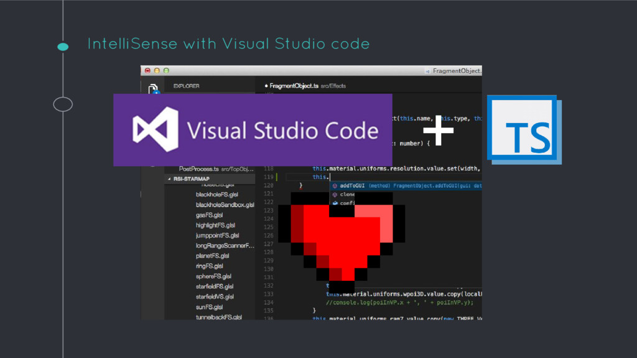Image resolution: width=637 pixels, height=358 pixels.
Task: Open sunFS.glsl file
Action: pyautogui.click(x=209, y=307)
